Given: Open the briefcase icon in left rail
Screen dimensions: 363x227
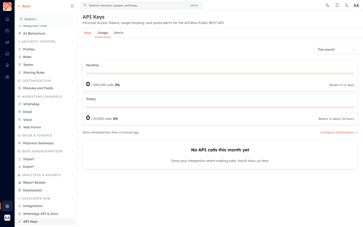Looking at the screenshot, I should pos(7,31).
